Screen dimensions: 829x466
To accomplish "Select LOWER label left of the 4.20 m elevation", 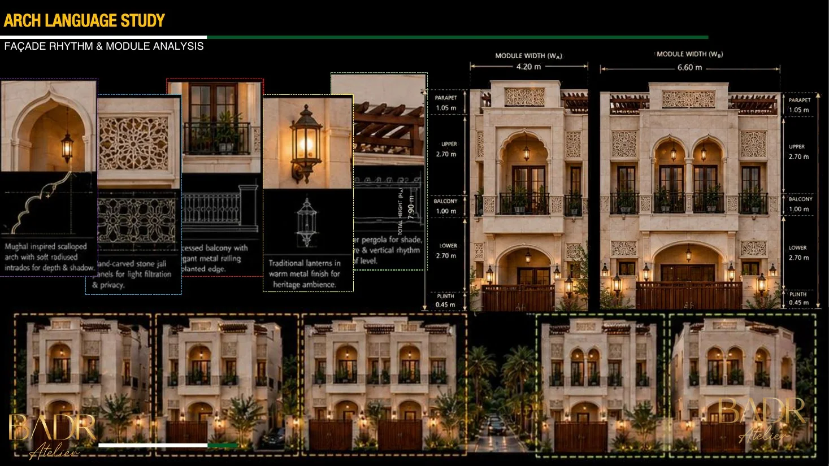I will pyautogui.click(x=448, y=246).
